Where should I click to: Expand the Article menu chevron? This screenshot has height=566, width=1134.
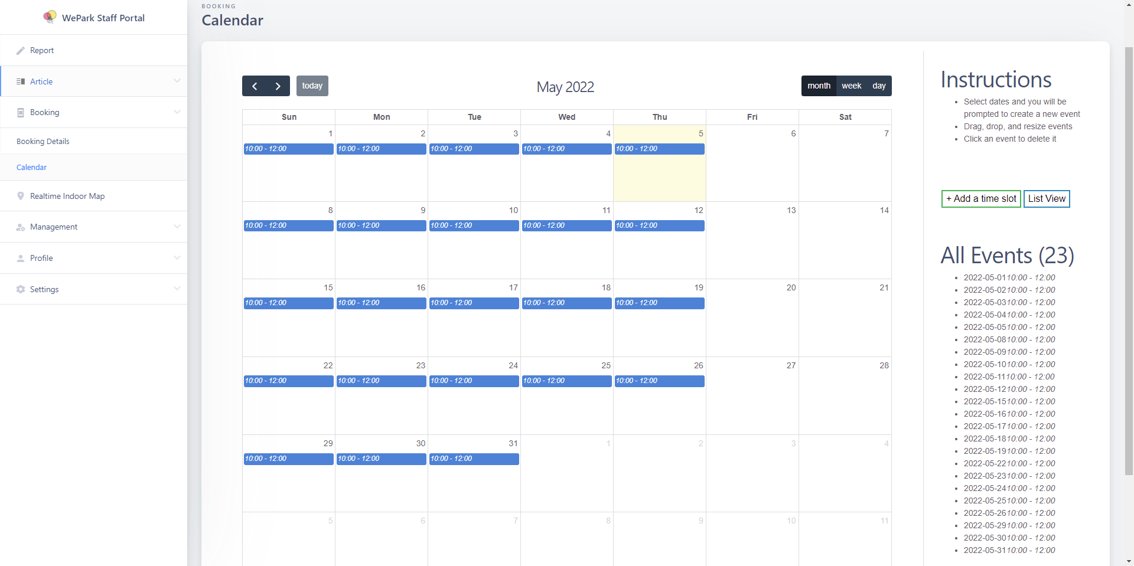177,81
